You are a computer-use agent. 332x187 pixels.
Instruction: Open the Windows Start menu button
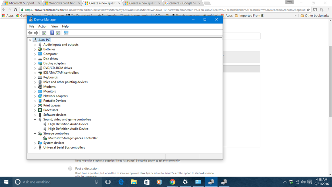pyautogui.click(x=6, y=182)
